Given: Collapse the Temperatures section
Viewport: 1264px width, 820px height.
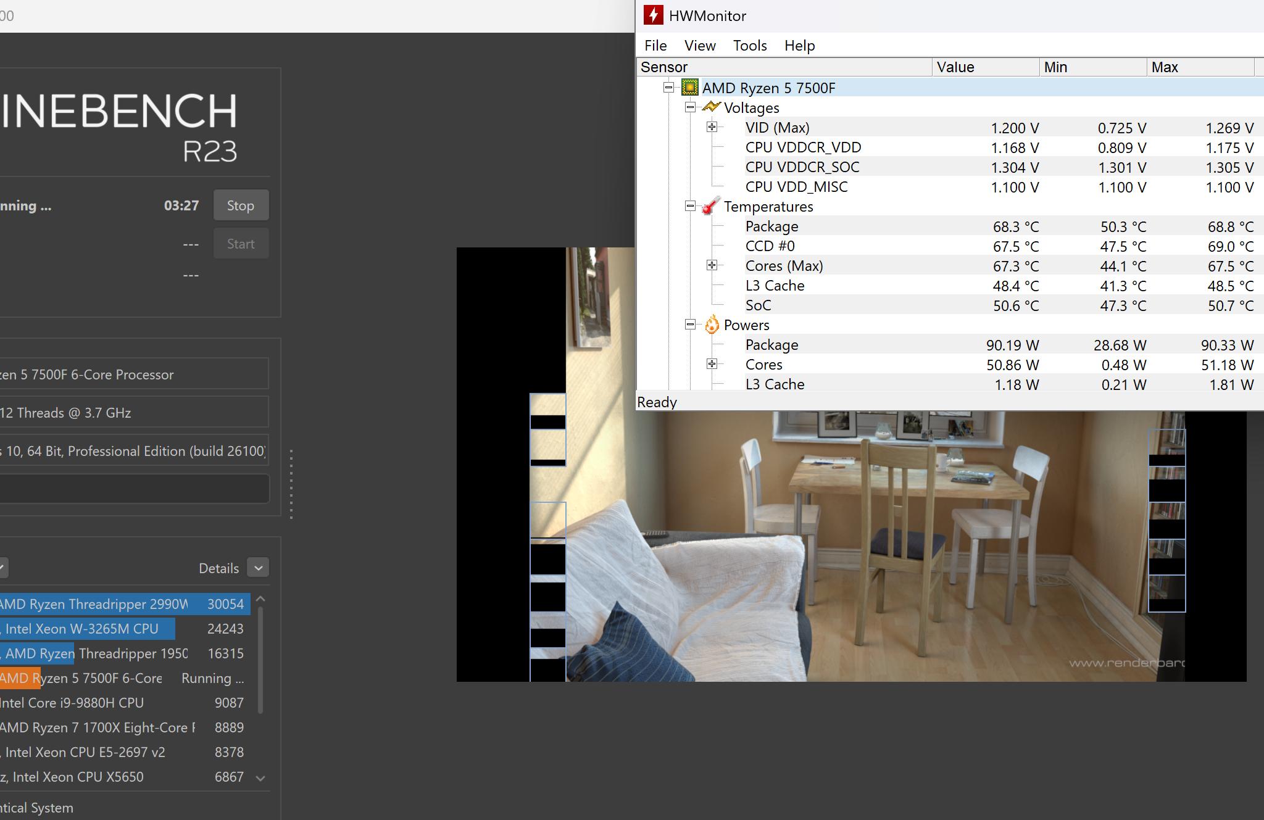Looking at the screenshot, I should click(x=690, y=206).
